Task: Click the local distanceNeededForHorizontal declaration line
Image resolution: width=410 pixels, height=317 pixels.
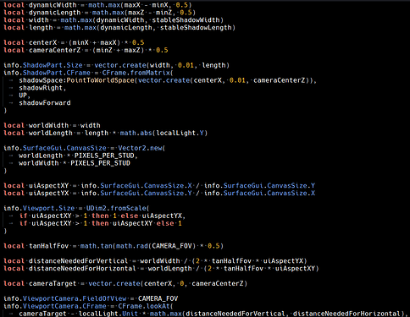Action: [x=161, y=269]
